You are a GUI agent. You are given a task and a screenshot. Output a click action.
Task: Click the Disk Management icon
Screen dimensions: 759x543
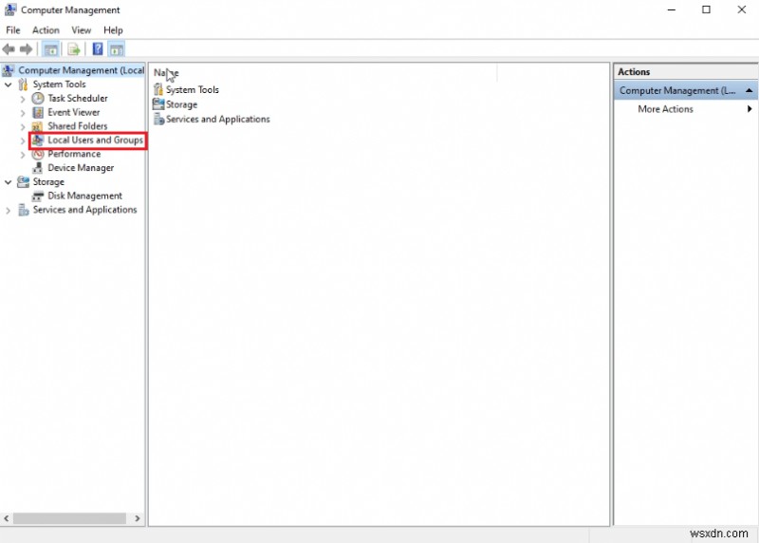click(38, 197)
